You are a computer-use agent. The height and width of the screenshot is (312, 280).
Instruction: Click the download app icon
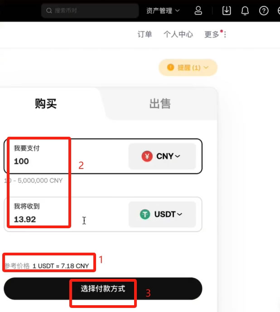coord(227,10)
